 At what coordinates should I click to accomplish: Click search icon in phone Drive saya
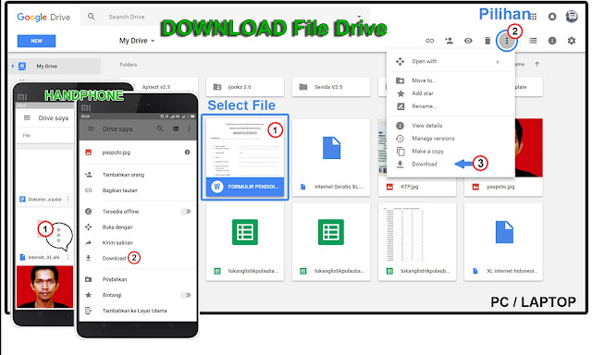click(160, 129)
